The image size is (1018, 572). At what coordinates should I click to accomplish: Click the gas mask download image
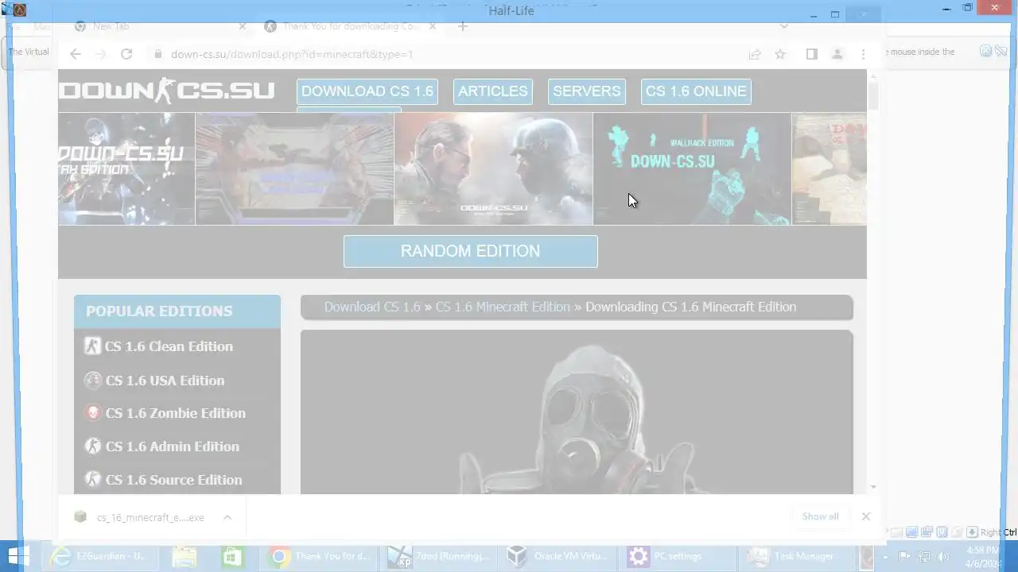tap(577, 412)
